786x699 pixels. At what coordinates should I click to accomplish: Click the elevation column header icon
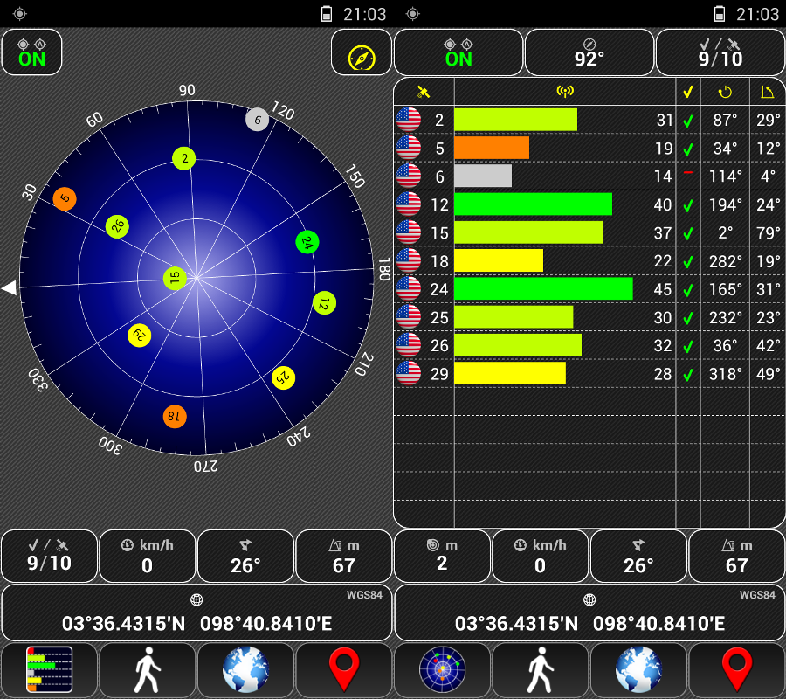click(767, 92)
